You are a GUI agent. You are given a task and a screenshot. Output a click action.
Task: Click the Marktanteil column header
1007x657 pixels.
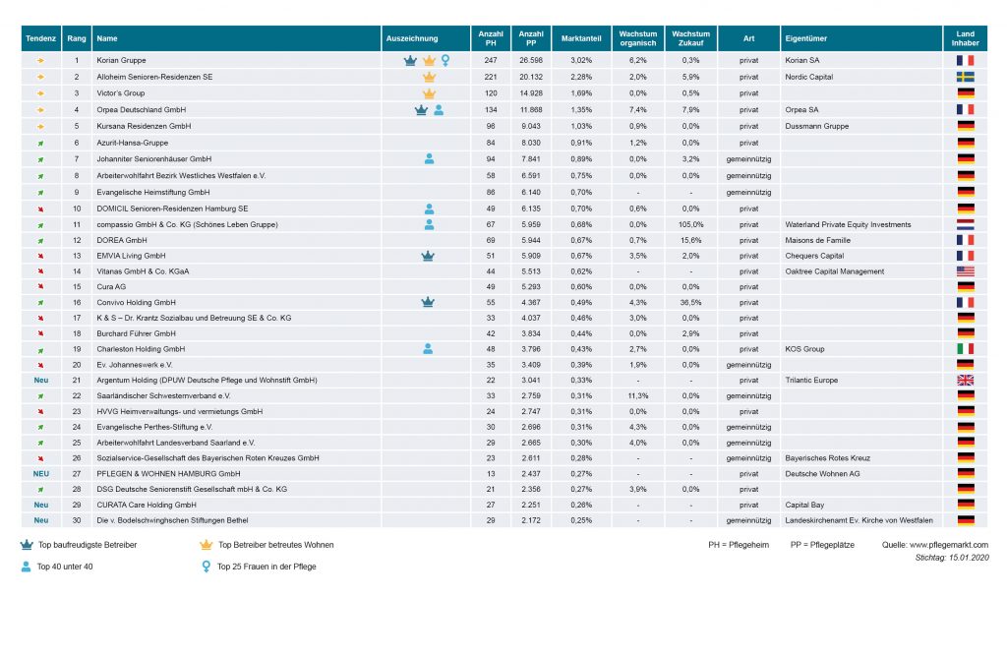[x=581, y=38]
